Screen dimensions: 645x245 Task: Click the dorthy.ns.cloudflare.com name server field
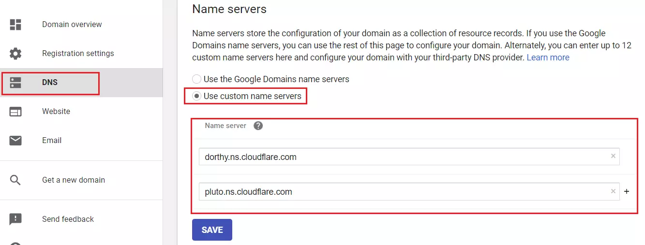[x=409, y=157]
